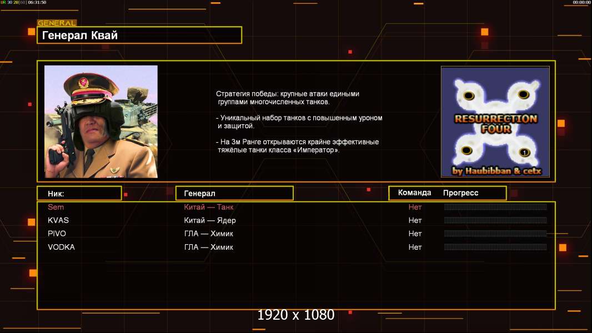
Task: Click the 'На 3м Ранге' bullet text
Action: 297,146
